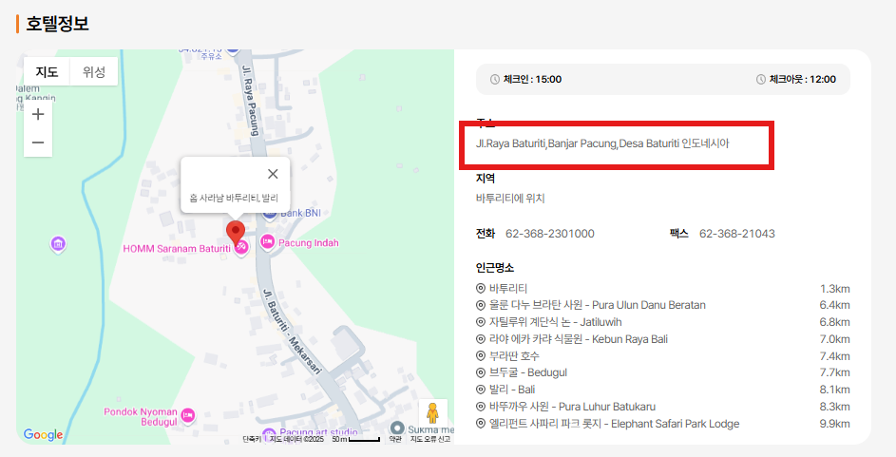This screenshot has width=896, height=457.
Task: Click the red hotel location pin
Action: [x=236, y=232]
